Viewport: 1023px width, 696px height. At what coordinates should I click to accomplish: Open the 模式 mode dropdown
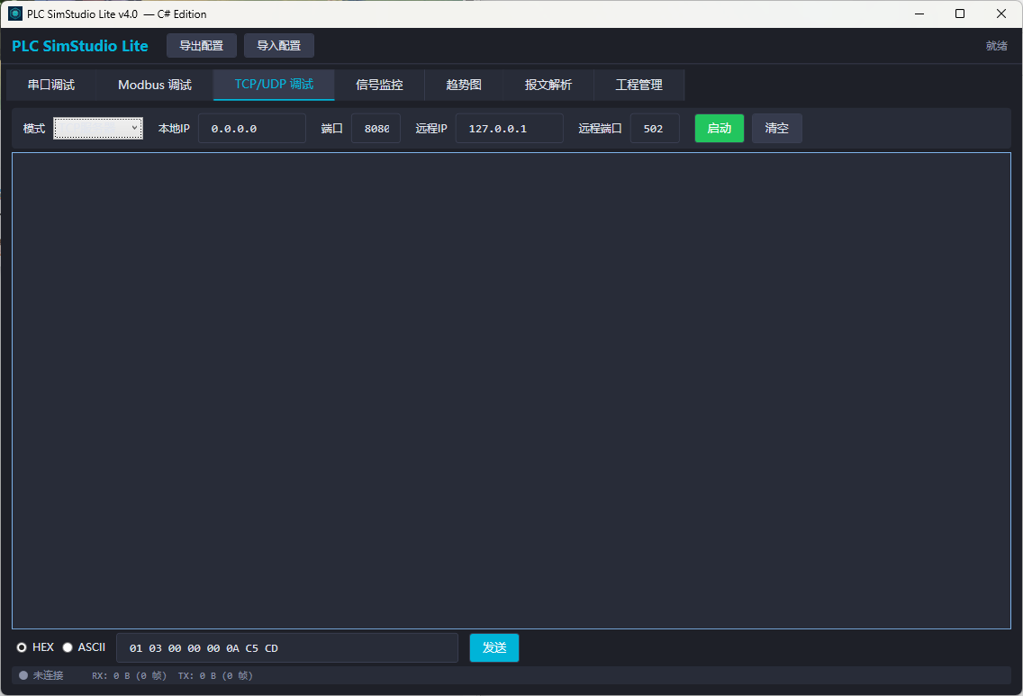pos(98,129)
